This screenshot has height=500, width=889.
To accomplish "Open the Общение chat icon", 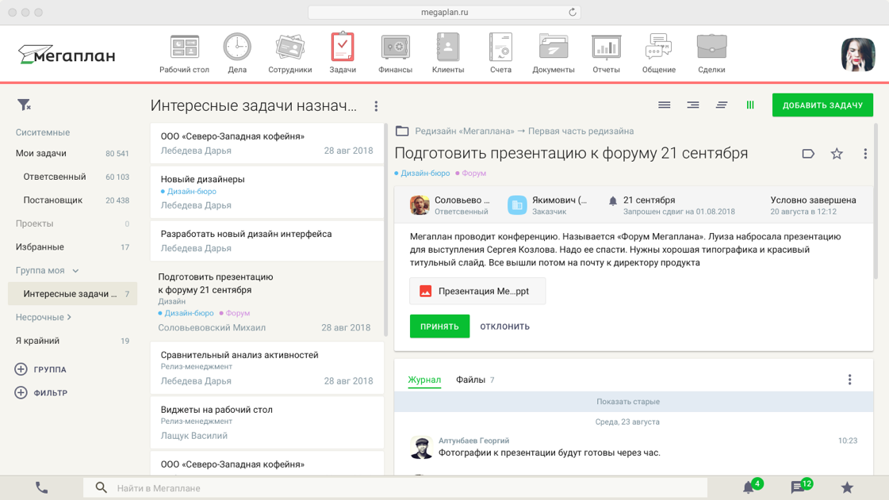I will [x=659, y=47].
